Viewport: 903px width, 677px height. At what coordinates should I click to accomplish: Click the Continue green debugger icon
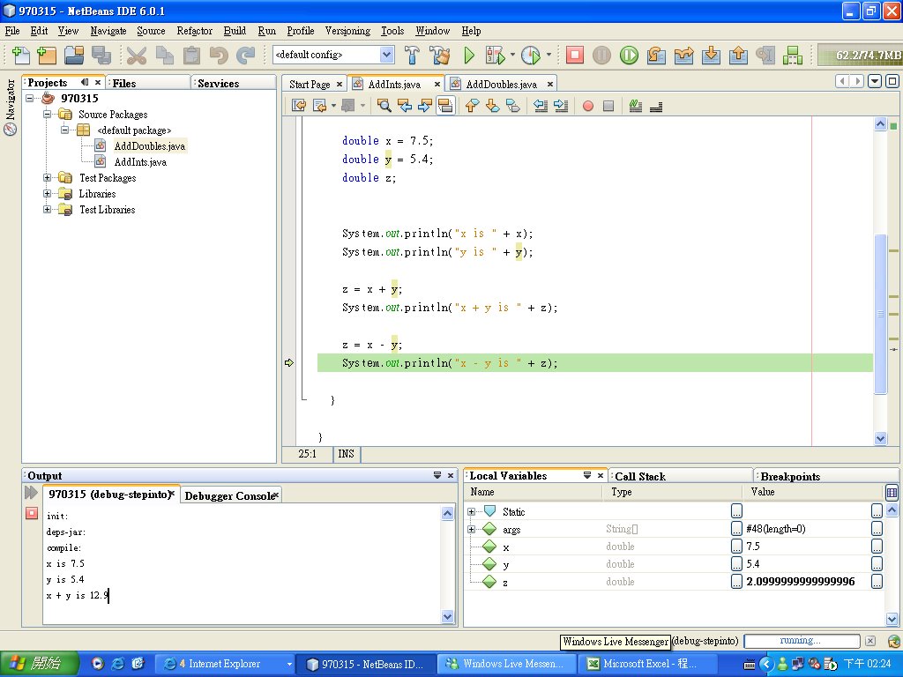click(x=629, y=56)
